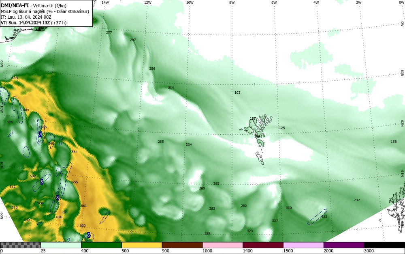The height and width of the screenshot is (254, 405).
Task: Click the map value 158
Action: point(394,142)
